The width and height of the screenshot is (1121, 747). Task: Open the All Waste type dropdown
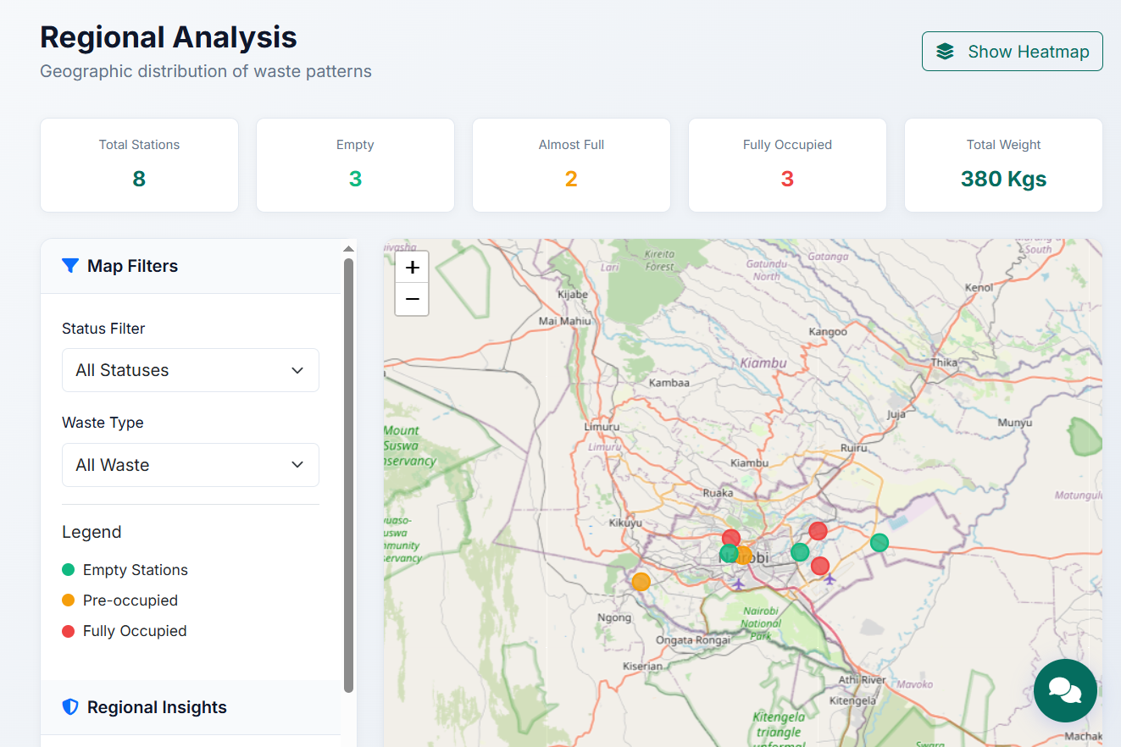coord(191,465)
